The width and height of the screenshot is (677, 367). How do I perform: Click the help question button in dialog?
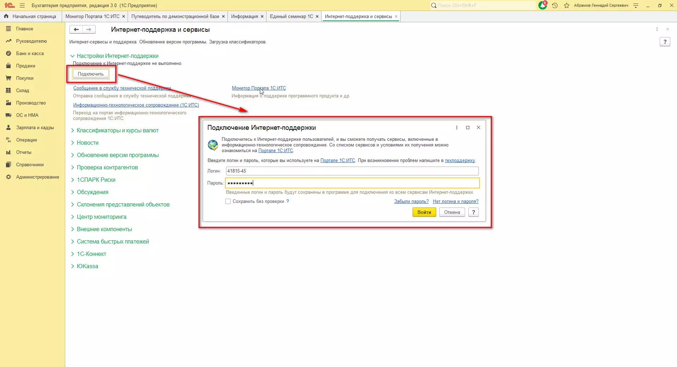click(x=474, y=212)
